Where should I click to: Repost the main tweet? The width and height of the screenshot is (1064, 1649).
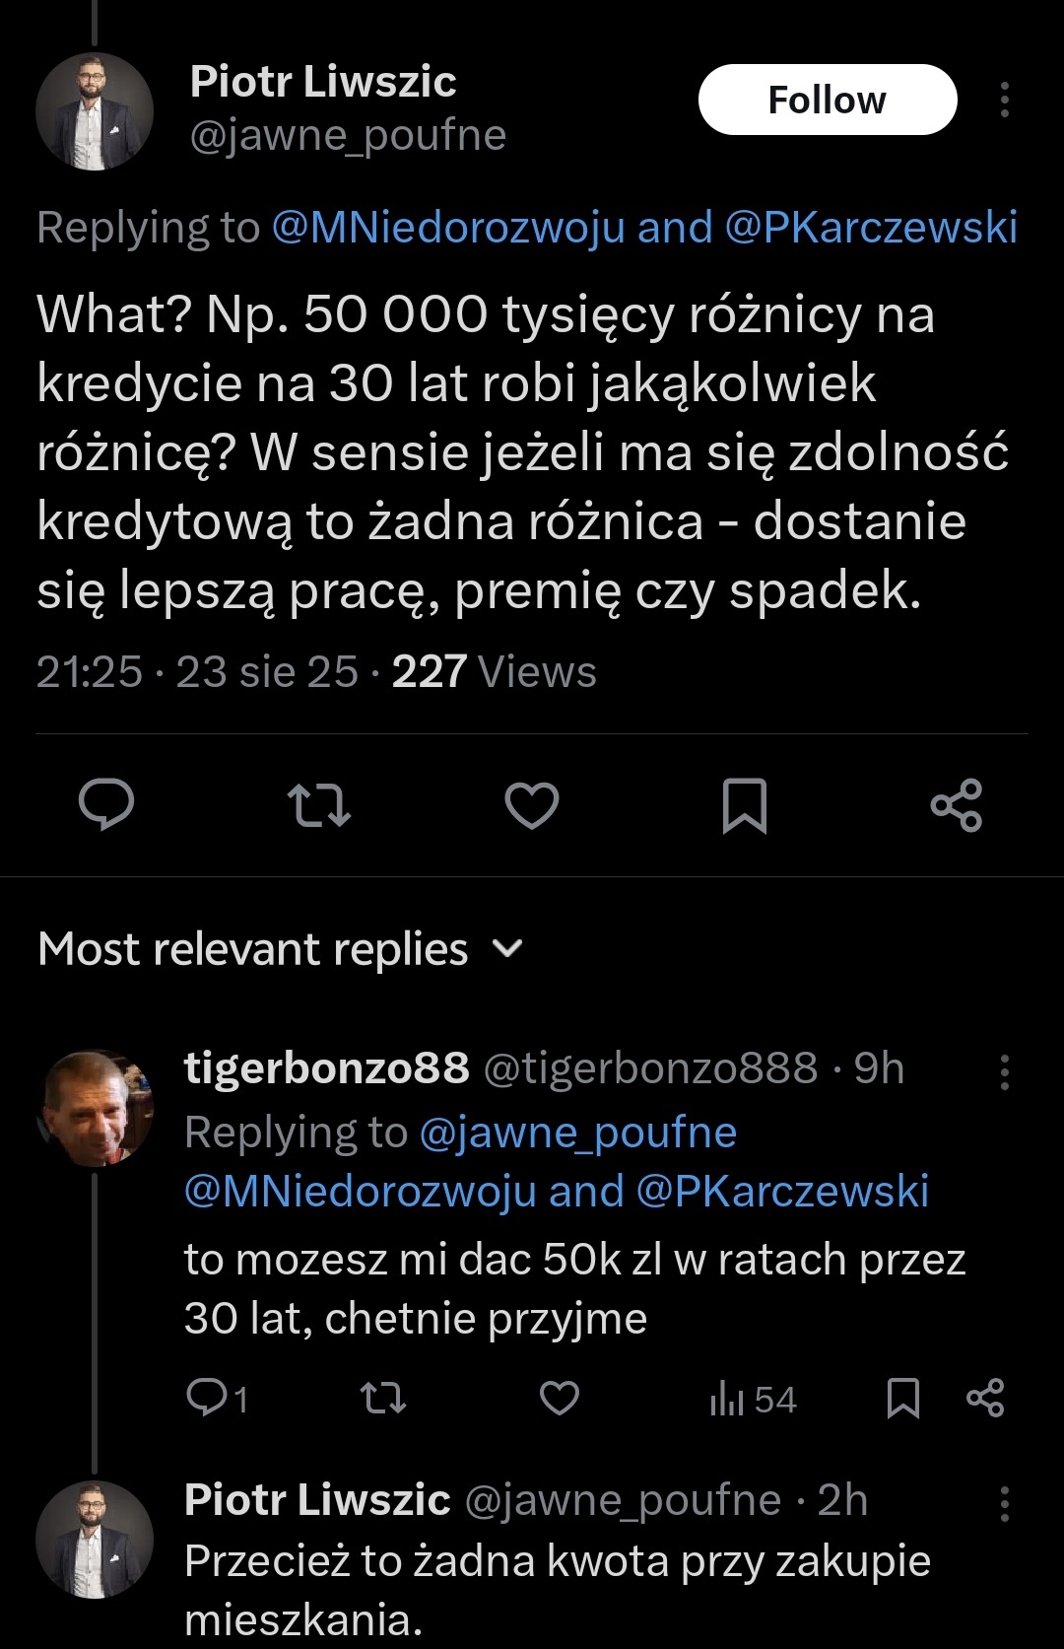tap(319, 804)
